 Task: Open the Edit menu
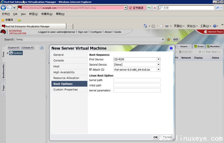pyautogui.click(x=15, y=14)
